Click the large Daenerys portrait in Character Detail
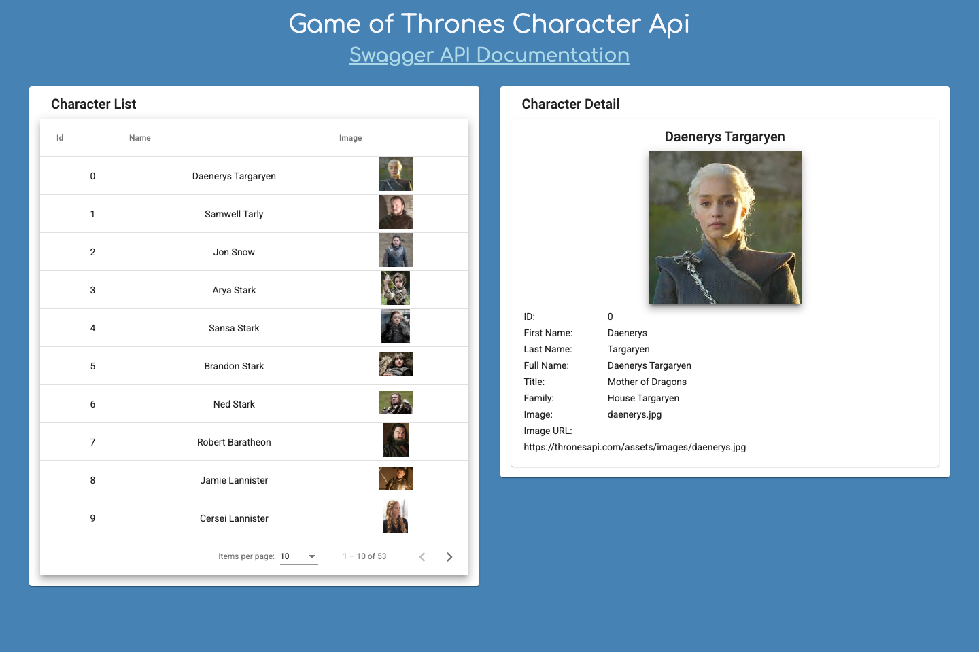Viewport: 979px width, 652px height. (x=725, y=228)
